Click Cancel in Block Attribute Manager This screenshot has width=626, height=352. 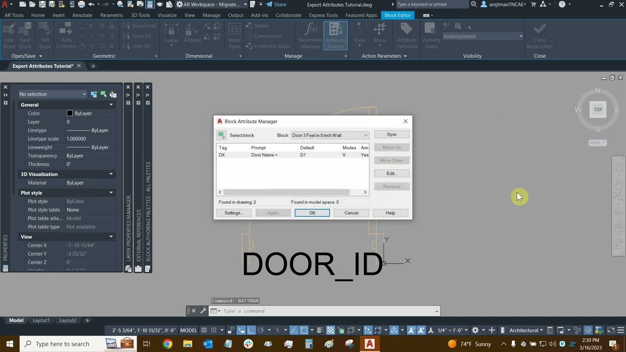pos(351,213)
